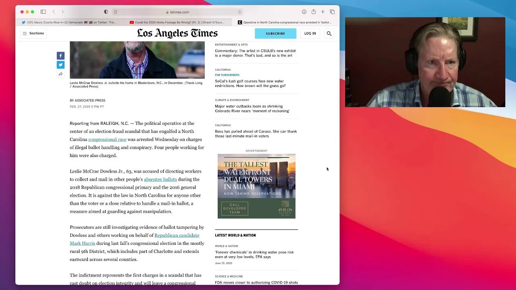Open the congressional race link
This screenshot has height=290, width=516.
pyautogui.click(x=107, y=139)
